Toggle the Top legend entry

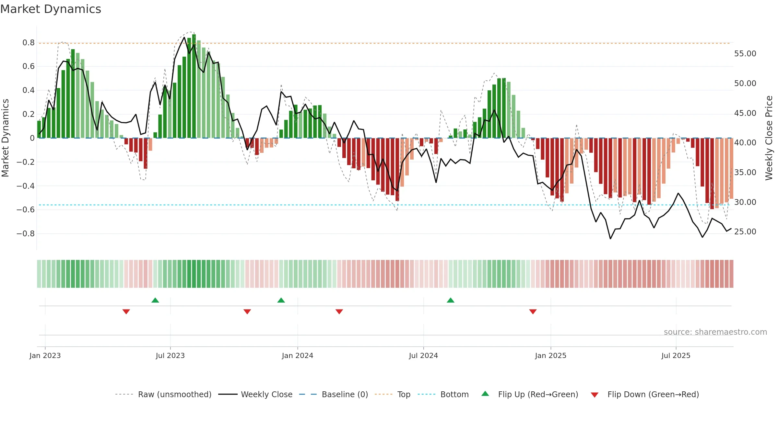click(x=392, y=394)
